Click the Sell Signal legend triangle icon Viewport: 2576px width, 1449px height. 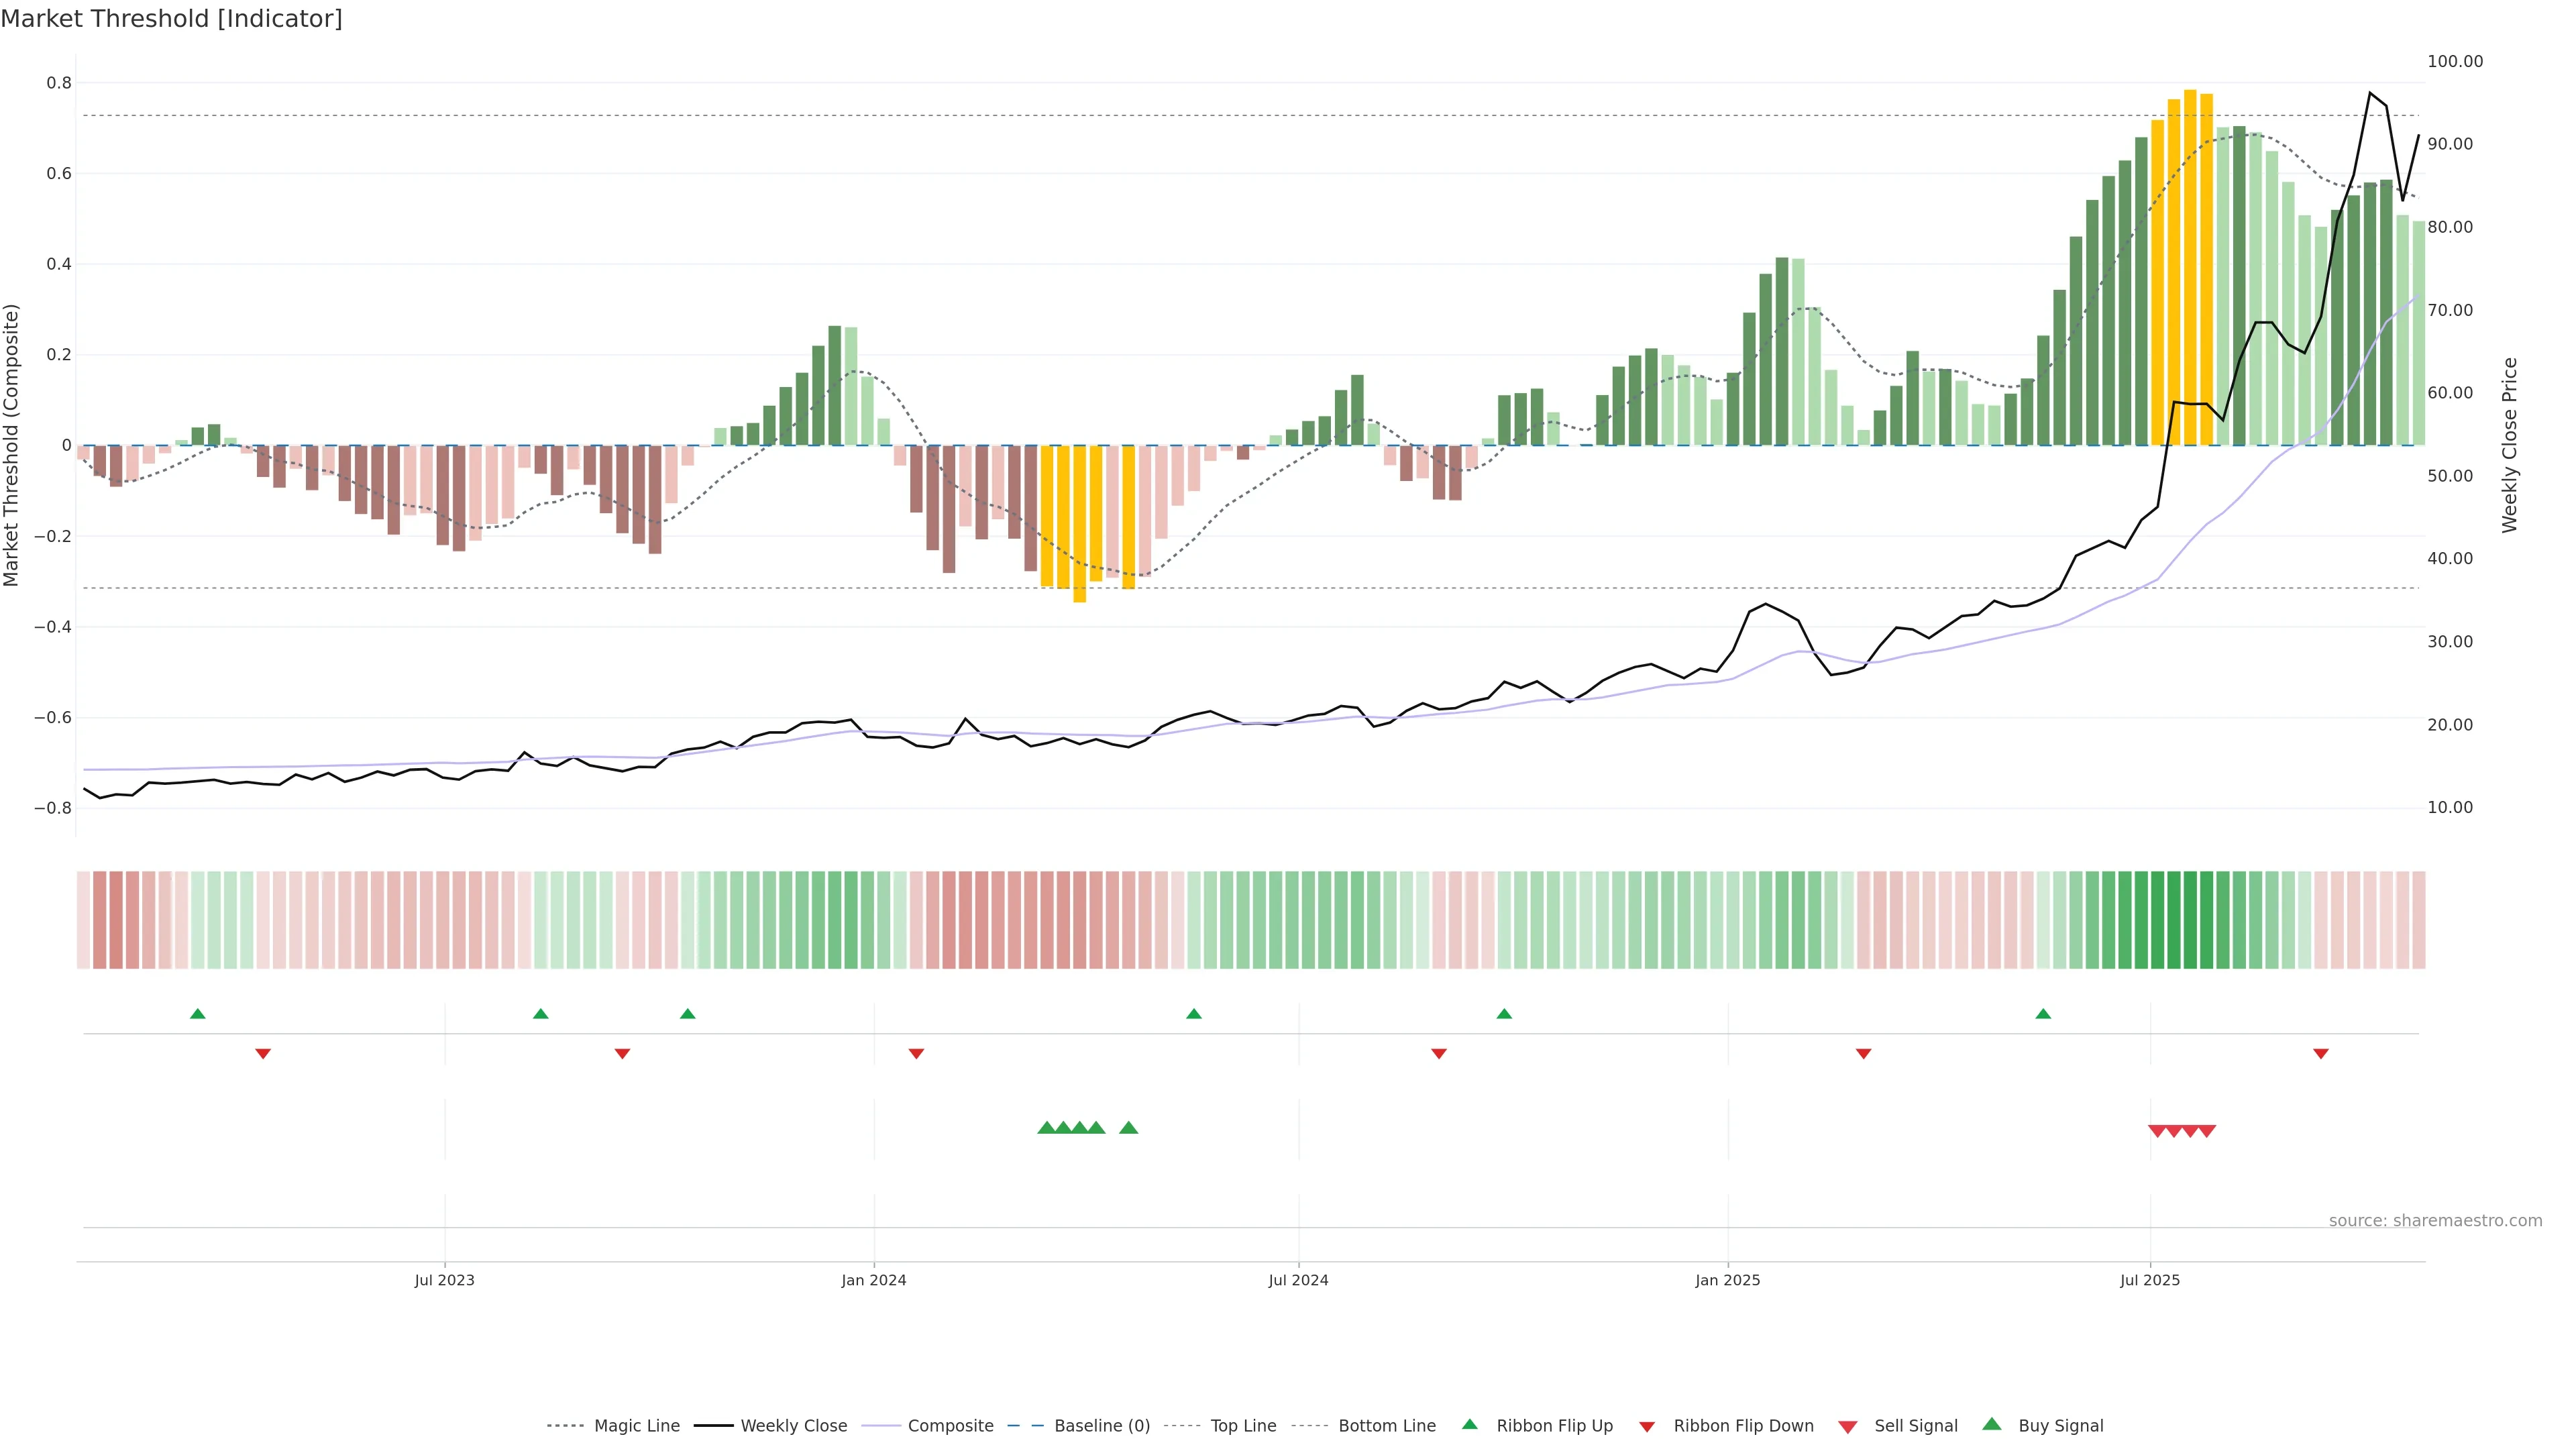[x=1848, y=1427]
